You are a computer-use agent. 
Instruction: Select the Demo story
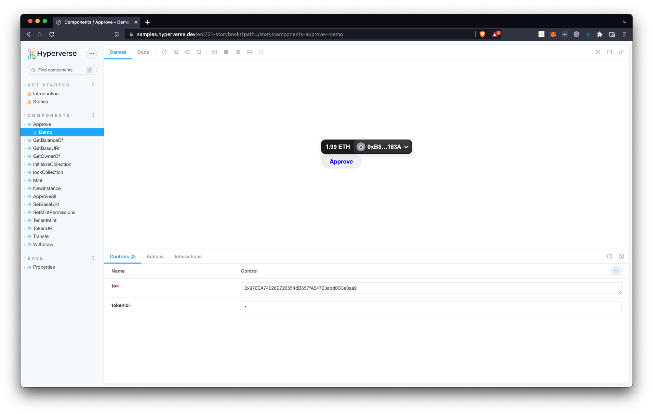[x=62, y=132]
